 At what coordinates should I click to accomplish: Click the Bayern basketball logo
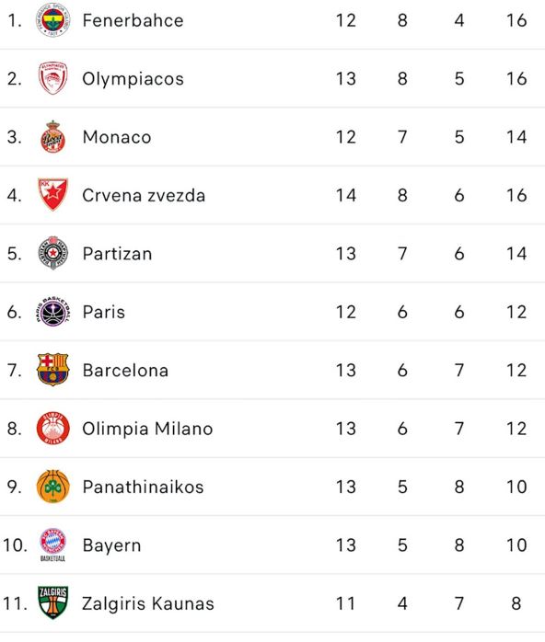point(52,545)
